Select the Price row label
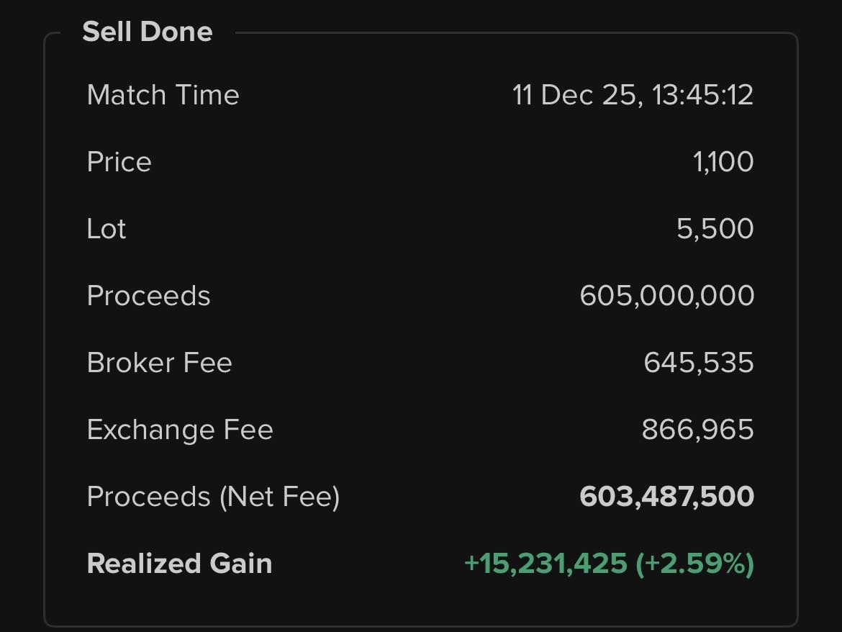This screenshot has width=842, height=632. (x=119, y=162)
